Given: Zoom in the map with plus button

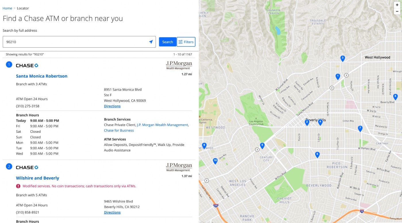Looking at the screenshot, I should click(x=397, y=5).
